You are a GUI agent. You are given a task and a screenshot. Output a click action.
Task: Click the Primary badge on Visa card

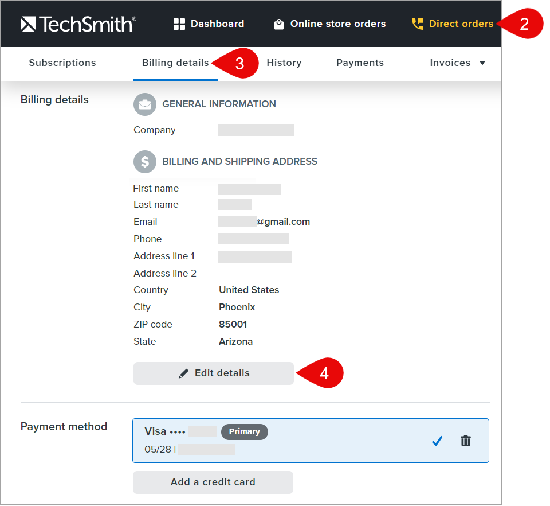245,431
